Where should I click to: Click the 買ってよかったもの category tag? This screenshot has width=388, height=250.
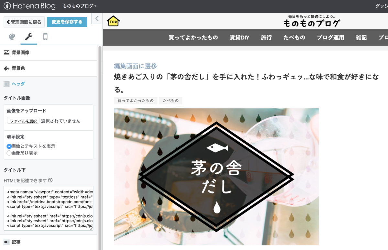(x=135, y=101)
